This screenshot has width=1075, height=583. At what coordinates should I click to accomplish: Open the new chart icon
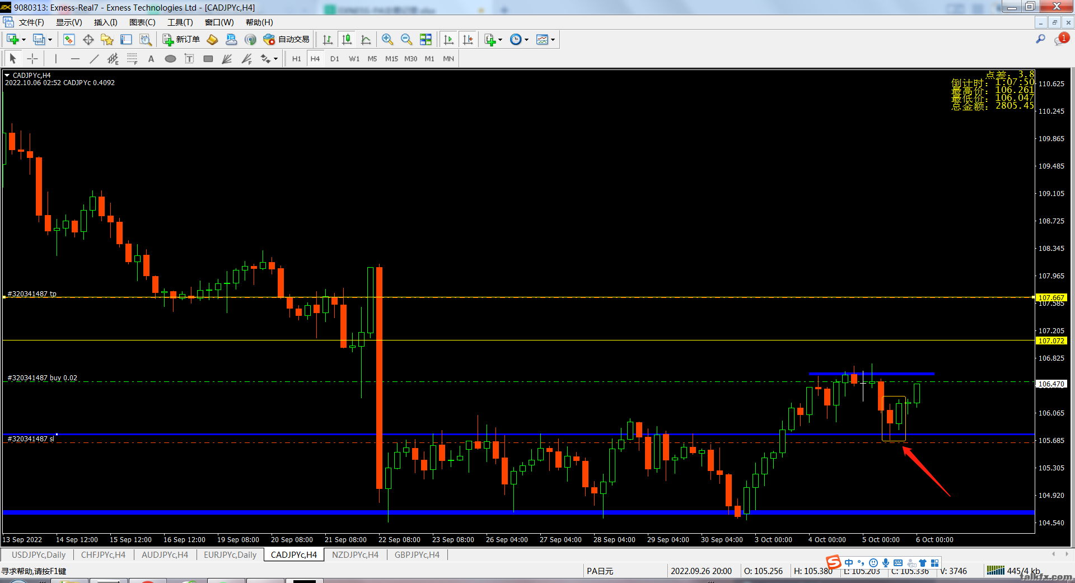click(x=12, y=39)
